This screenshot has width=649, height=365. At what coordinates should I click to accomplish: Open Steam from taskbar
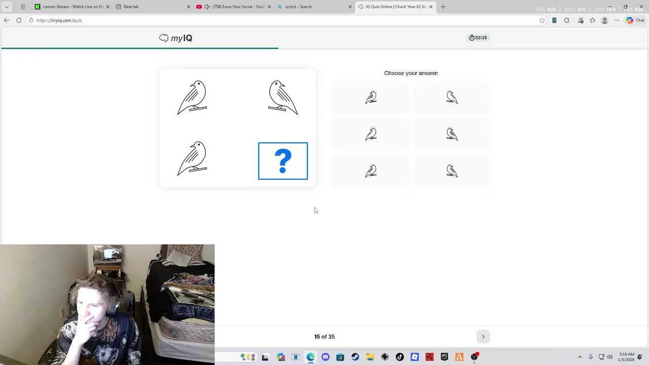tap(355, 357)
